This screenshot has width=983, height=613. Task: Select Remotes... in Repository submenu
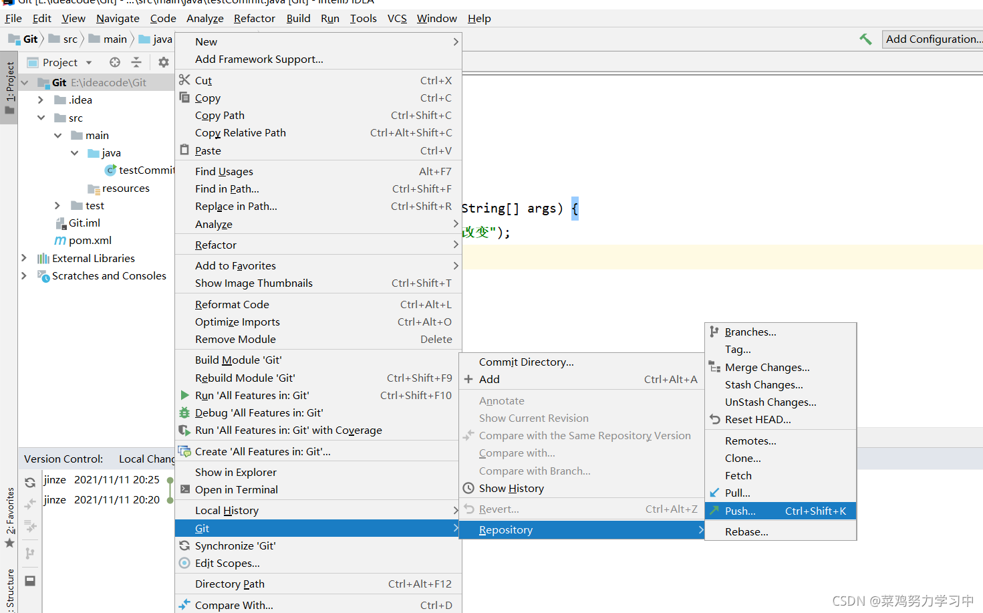[x=781, y=441]
